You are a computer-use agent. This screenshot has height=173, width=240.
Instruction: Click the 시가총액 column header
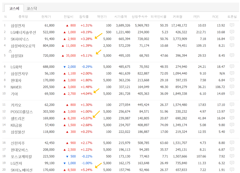120,16
